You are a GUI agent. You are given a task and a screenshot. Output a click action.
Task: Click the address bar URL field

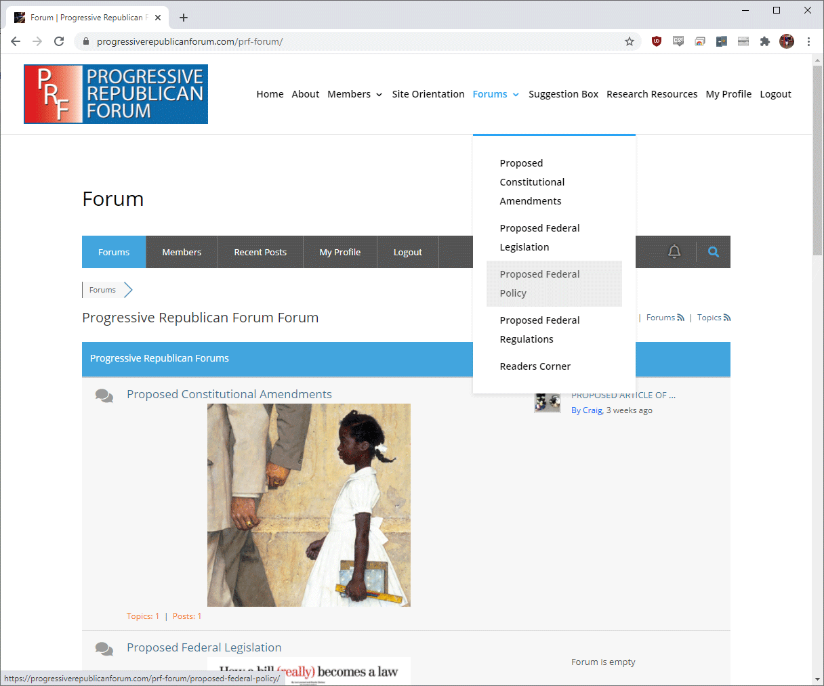tap(352, 41)
